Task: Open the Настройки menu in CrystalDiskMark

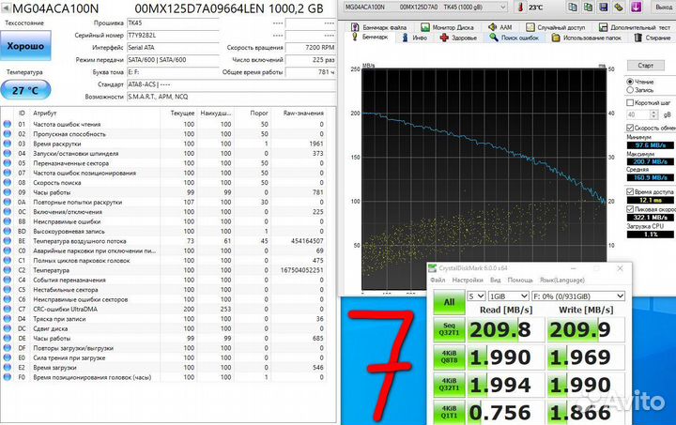Action: tap(468, 280)
